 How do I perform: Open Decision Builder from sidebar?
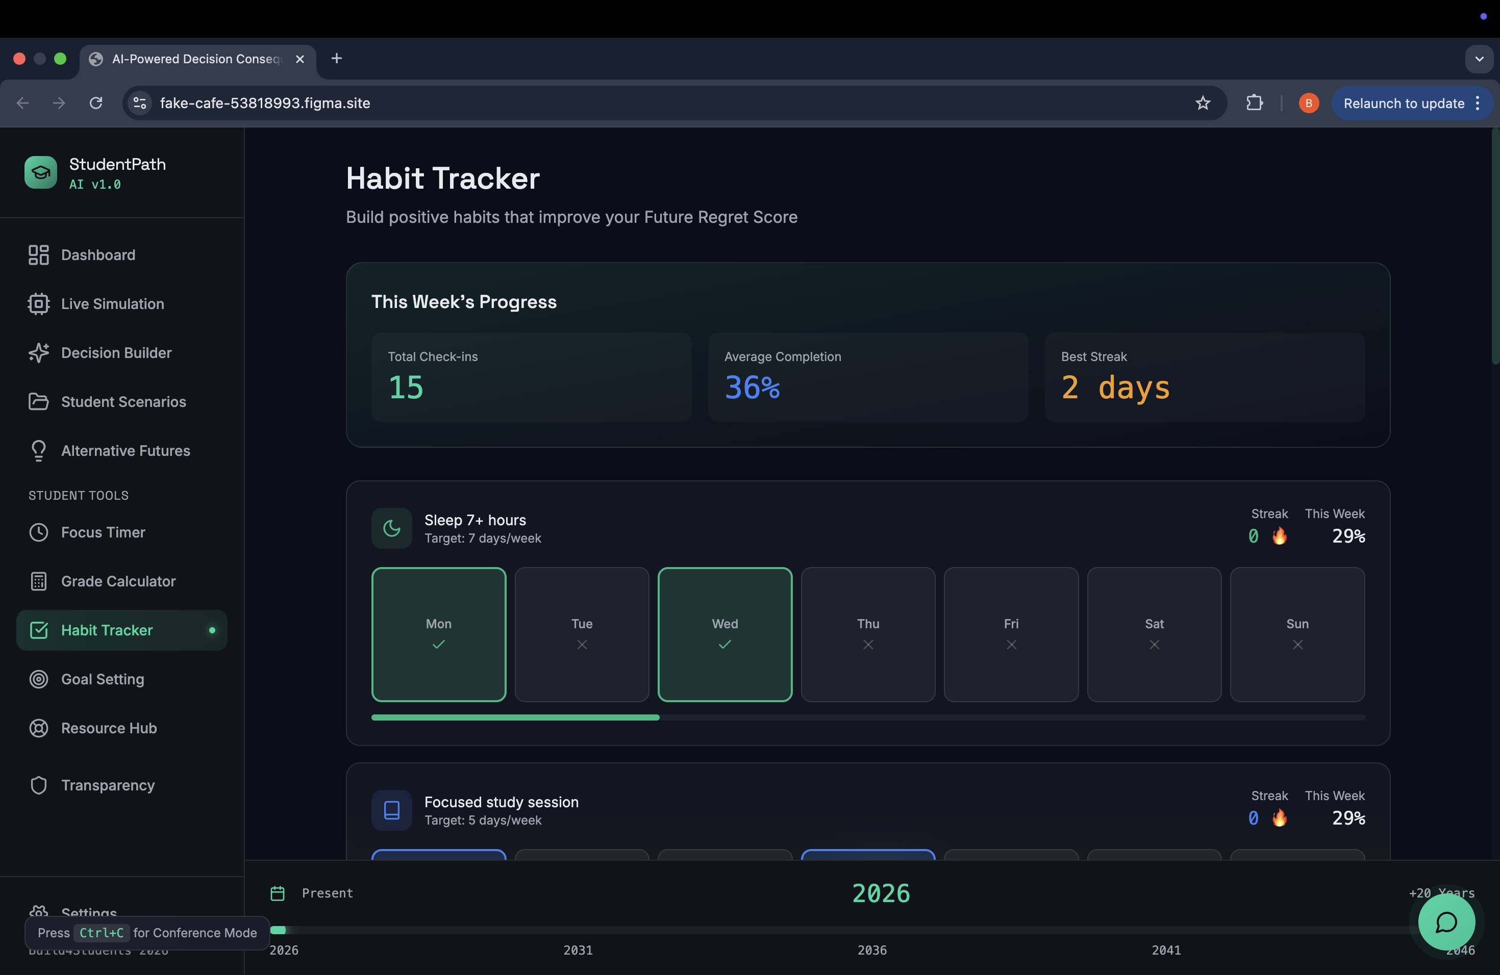click(116, 353)
